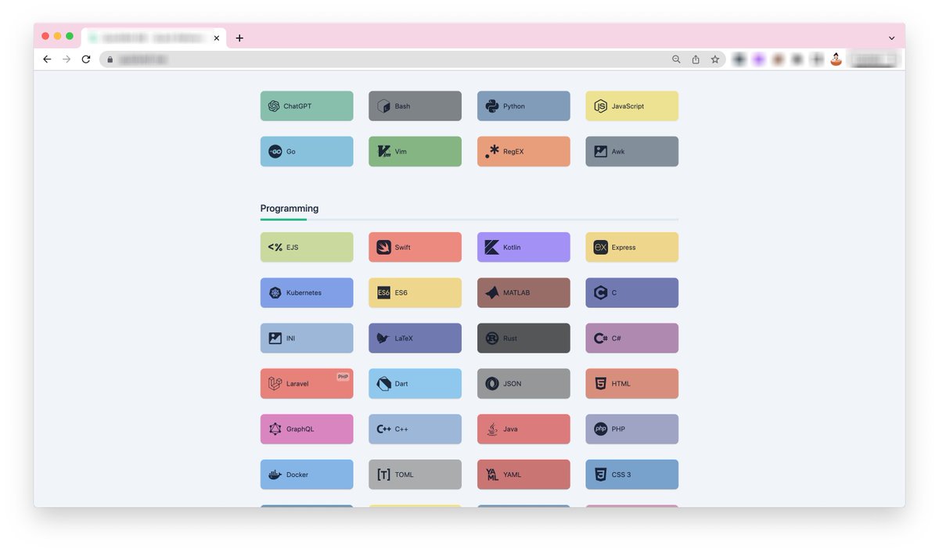939x552 pixels.
Task: Click the HTML5 shield icon
Action: tap(600, 384)
